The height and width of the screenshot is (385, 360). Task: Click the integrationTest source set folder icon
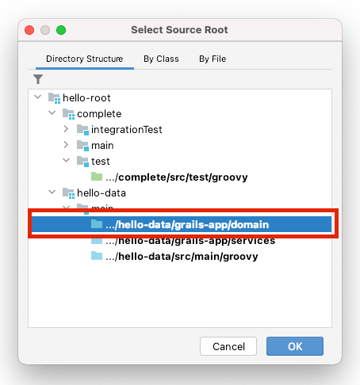(82, 130)
